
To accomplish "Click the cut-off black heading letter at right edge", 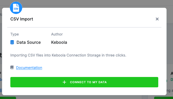I will [172, 73].
